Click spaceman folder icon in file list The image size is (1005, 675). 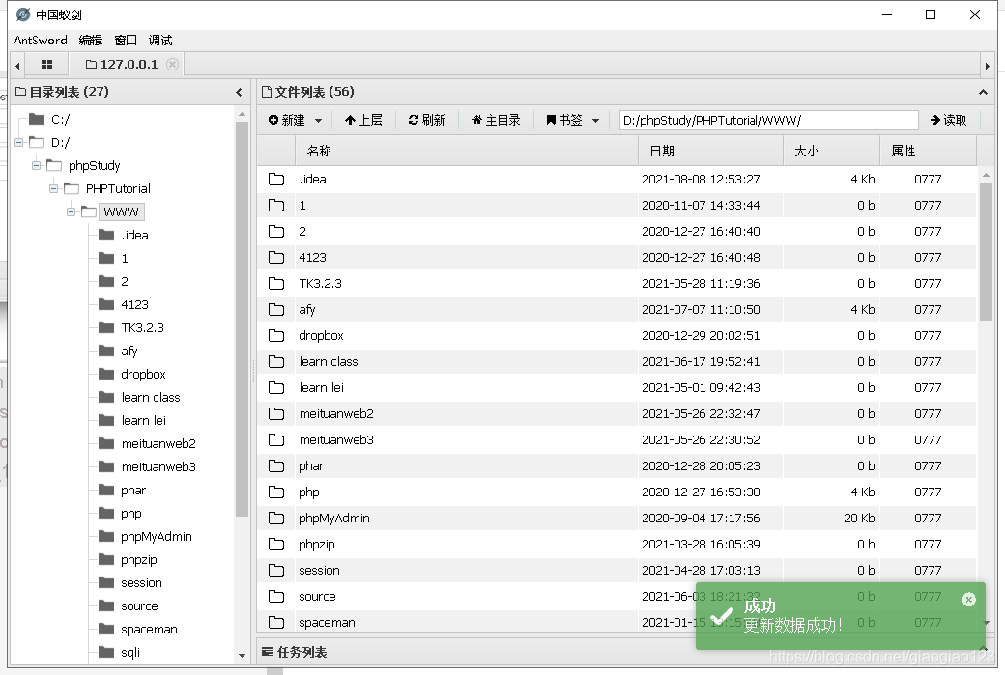(276, 623)
